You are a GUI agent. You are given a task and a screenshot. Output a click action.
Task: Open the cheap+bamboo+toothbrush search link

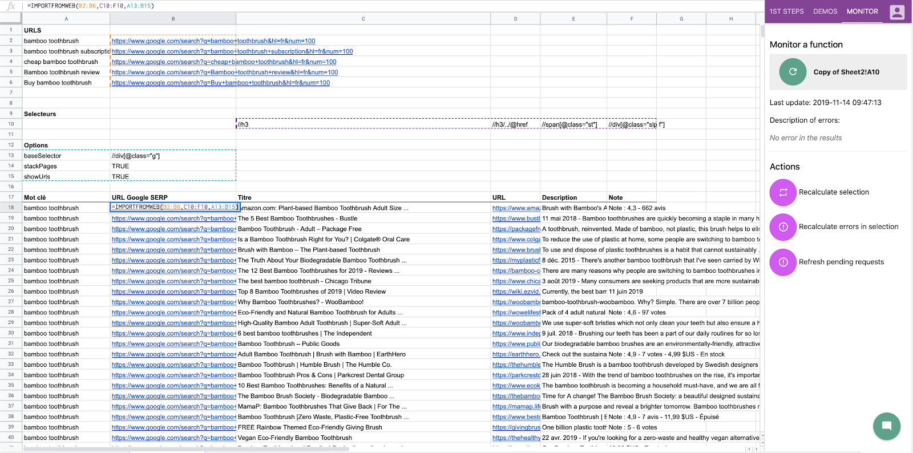point(224,62)
